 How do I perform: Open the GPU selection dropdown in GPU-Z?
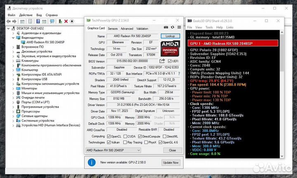(x=113, y=150)
